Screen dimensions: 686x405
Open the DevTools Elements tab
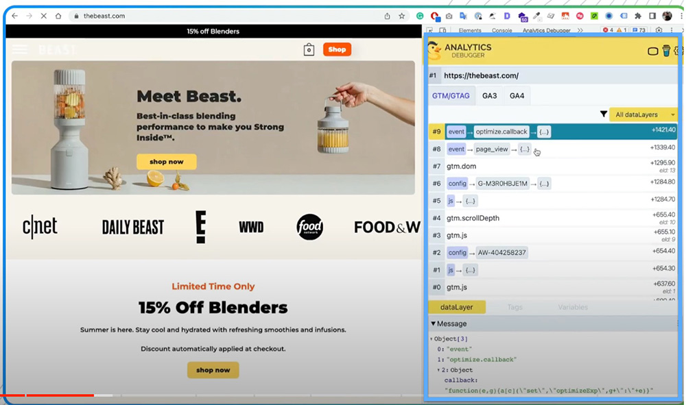pos(470,30)
